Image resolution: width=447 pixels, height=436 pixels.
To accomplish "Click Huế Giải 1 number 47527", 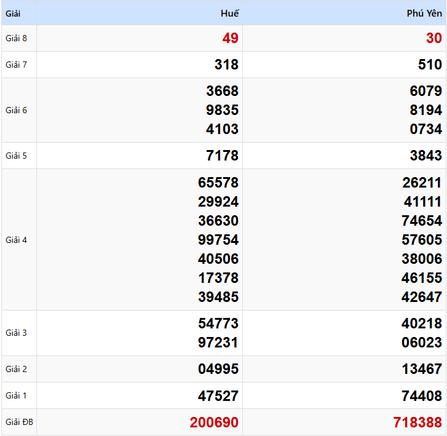I will [218, 396].
